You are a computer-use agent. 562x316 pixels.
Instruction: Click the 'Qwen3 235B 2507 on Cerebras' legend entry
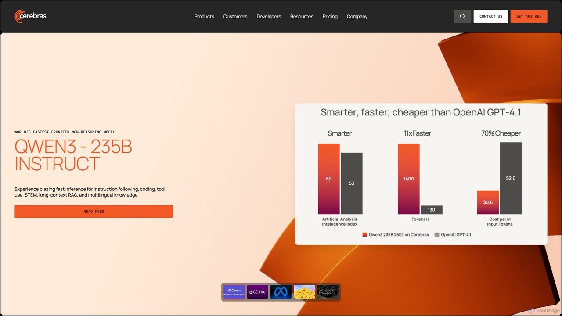click(x=396, y=235)
